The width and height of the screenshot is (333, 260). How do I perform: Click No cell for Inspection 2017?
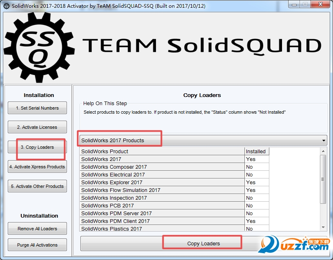coord(257,198)
